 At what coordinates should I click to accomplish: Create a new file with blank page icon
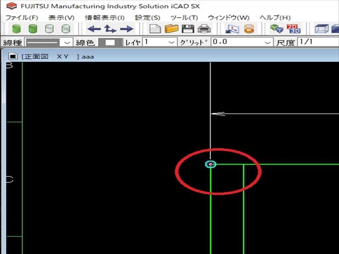[x=155, y=29]
